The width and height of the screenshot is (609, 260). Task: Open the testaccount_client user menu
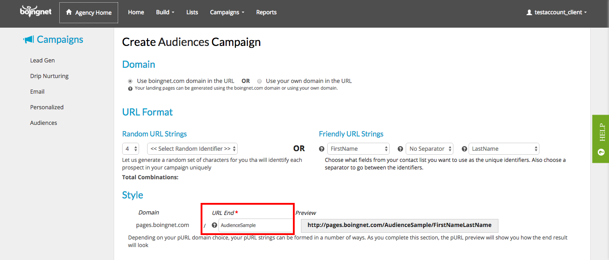(x=556, y=12)
